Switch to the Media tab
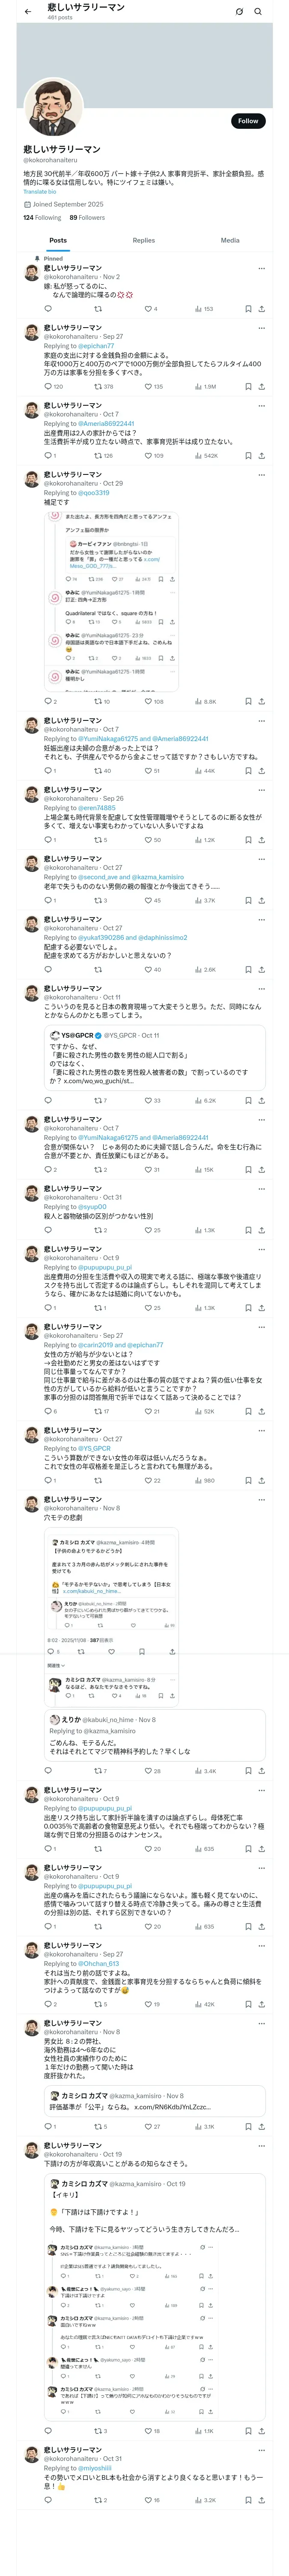The image size is (289, 2576). 229,240
